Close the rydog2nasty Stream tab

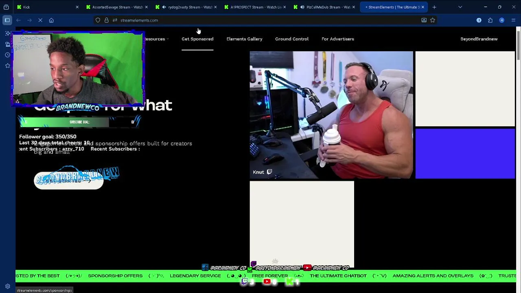click(215, 7)
